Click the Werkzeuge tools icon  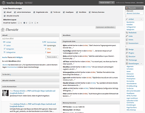click(x=127, y=60)
